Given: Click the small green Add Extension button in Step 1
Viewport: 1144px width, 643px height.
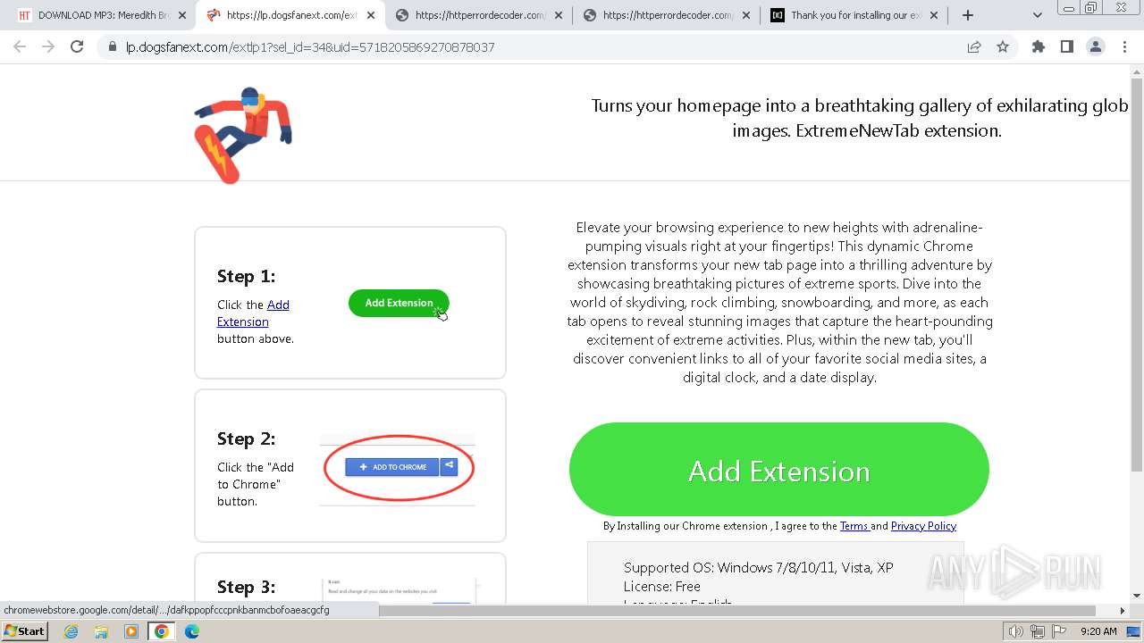Looking at the screenshot, I should click(399, 303).
